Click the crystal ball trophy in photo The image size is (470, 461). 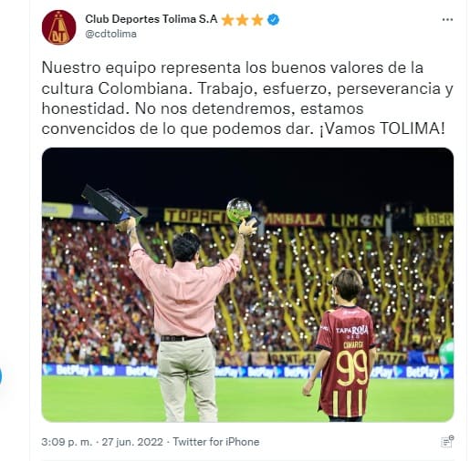(x=239, y=210)
